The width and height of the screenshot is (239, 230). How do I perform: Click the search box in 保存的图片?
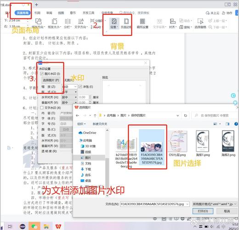pyautogui.click(x=215, y=115)
